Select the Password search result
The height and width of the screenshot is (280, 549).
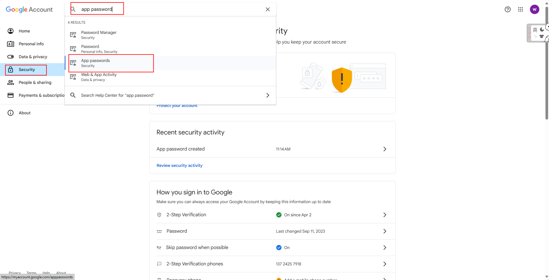[170, 49]
